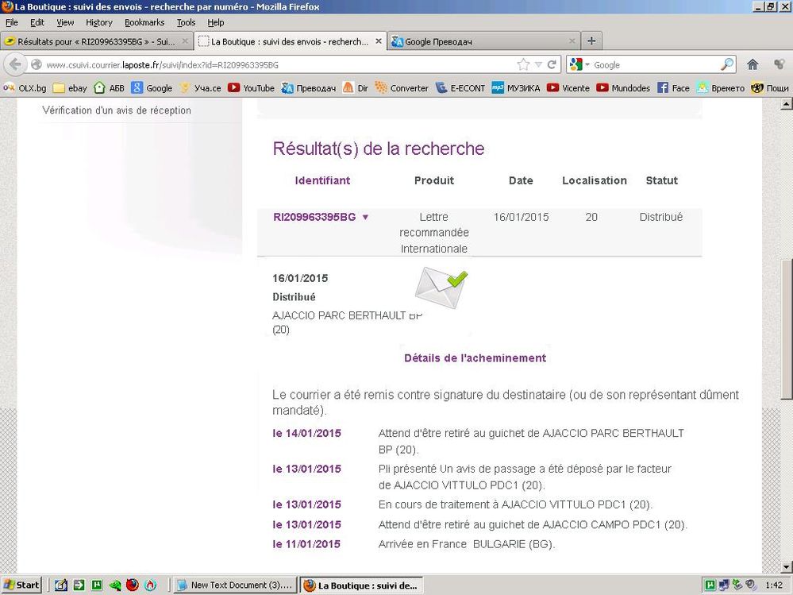Open the YouTube bookmark
Viewport: 793px width, 595px height.
[x=251, y=88]
